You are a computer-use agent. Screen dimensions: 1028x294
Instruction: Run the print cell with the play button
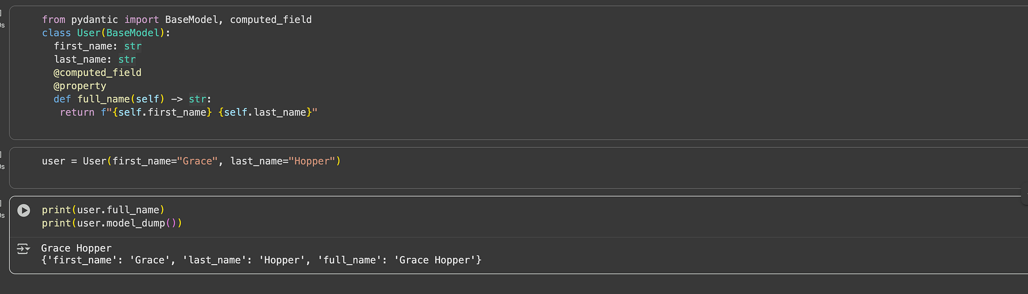click(x=24, y=210)
